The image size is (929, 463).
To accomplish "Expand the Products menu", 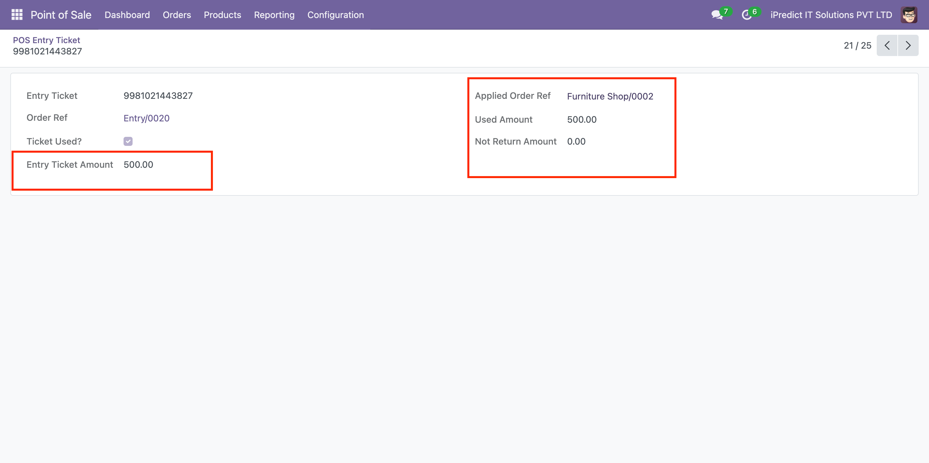I will click(222, 15).
